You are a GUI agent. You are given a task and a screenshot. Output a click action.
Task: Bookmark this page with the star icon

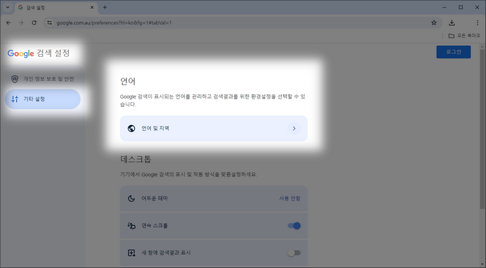tap(434, 23)
